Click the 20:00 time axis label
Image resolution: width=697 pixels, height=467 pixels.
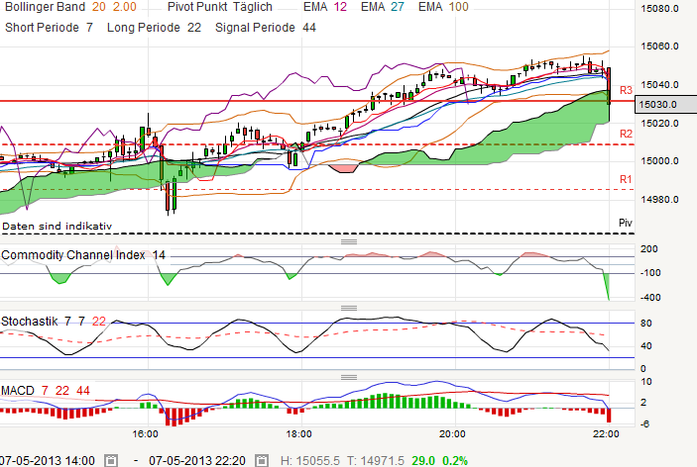[x=453, y=433]
